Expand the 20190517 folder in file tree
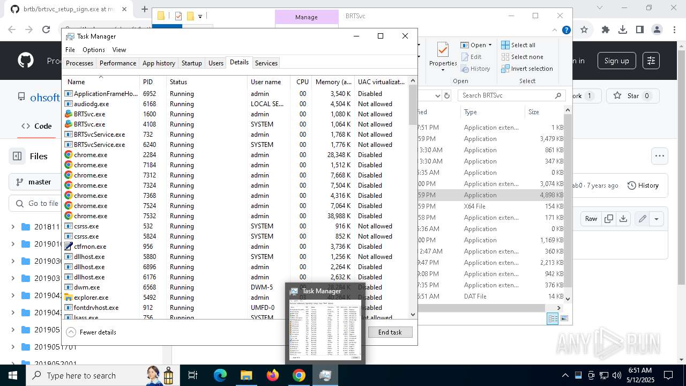This screenshot has width=686, height=386. [13, 347]
